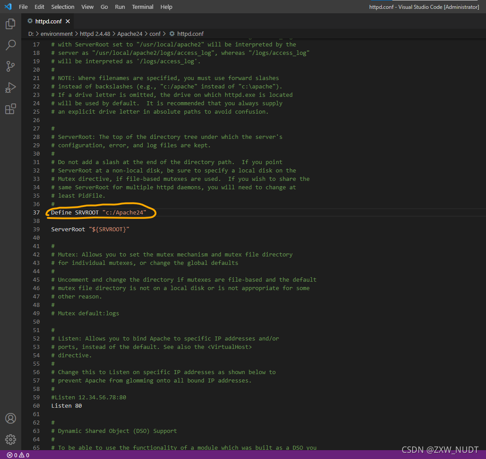Click '# other reason.' comment on line 47

pos(76,296)
